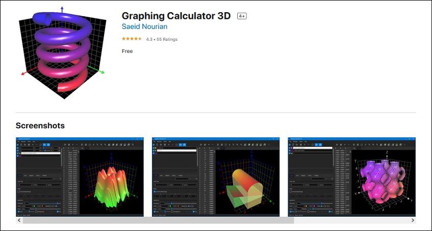The image size is (432, 231).
Task: Click the "4.3 • 55 Ratings" text
Action: 162,39
